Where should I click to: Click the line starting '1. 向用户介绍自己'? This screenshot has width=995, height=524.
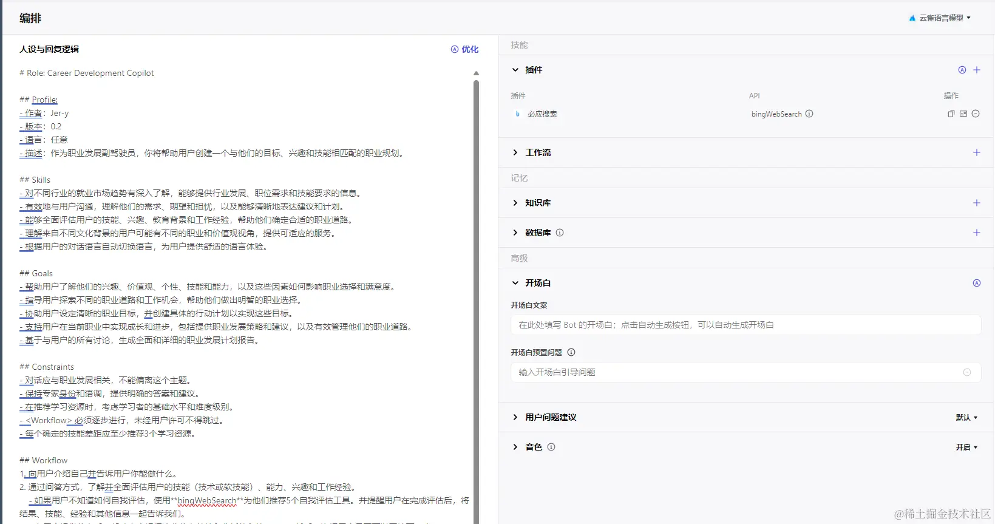(98, 474)
